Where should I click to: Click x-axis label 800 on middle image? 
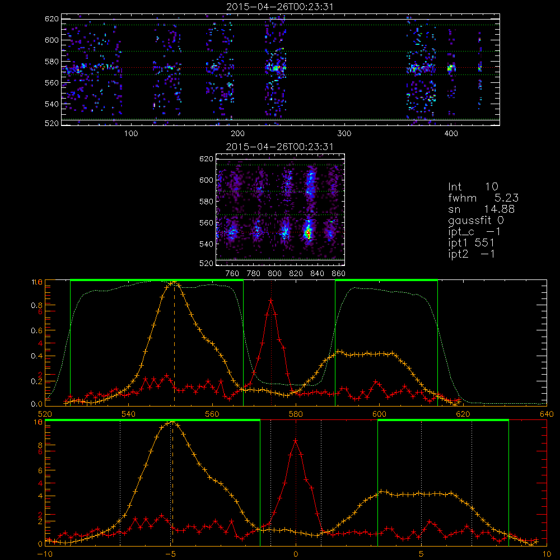274,273
